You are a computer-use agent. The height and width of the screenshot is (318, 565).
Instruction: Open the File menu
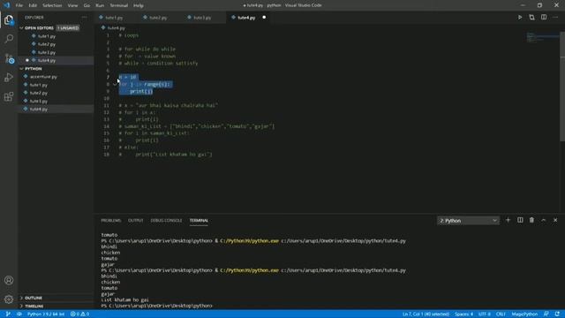(19, 5)
